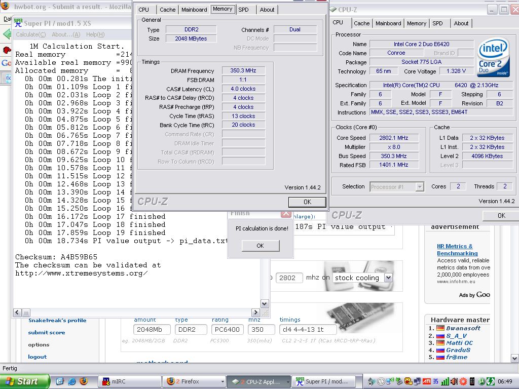The image size is (519, 389).
Task: Click OK in the CPU-Z Memory window
Action: click(x=307, y=202)
